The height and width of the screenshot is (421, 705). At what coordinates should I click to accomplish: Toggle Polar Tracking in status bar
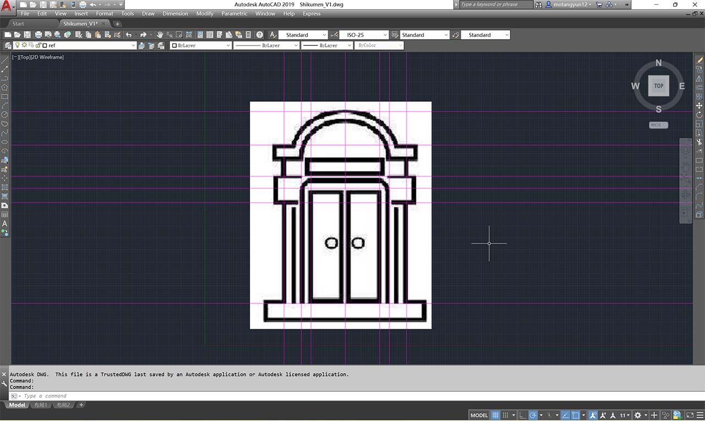click(533, 415)
